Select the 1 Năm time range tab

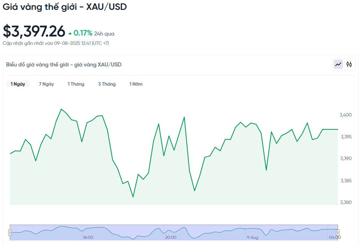click(136, 84)
